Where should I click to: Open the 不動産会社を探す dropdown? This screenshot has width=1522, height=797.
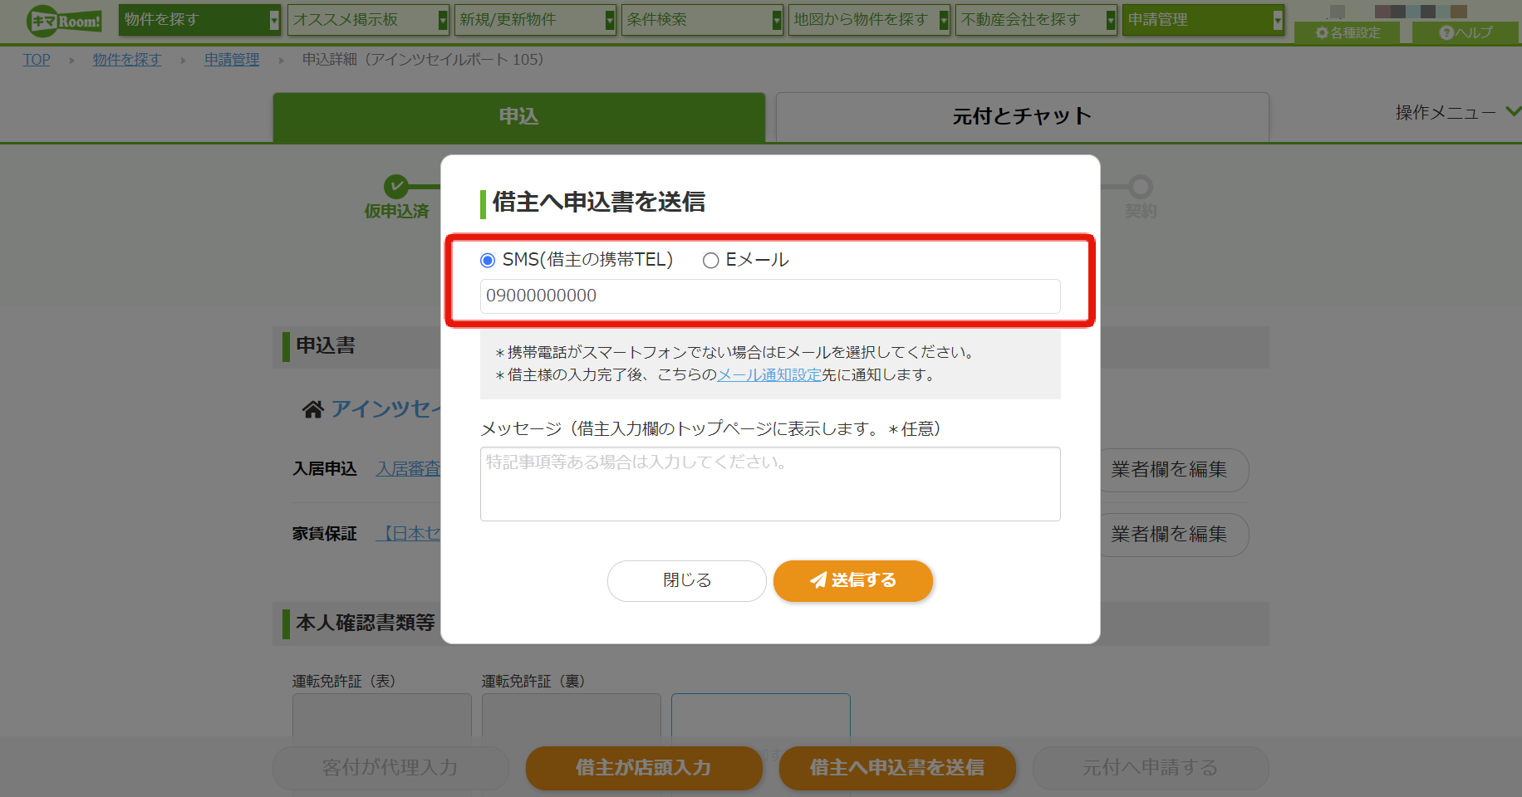1036,20
